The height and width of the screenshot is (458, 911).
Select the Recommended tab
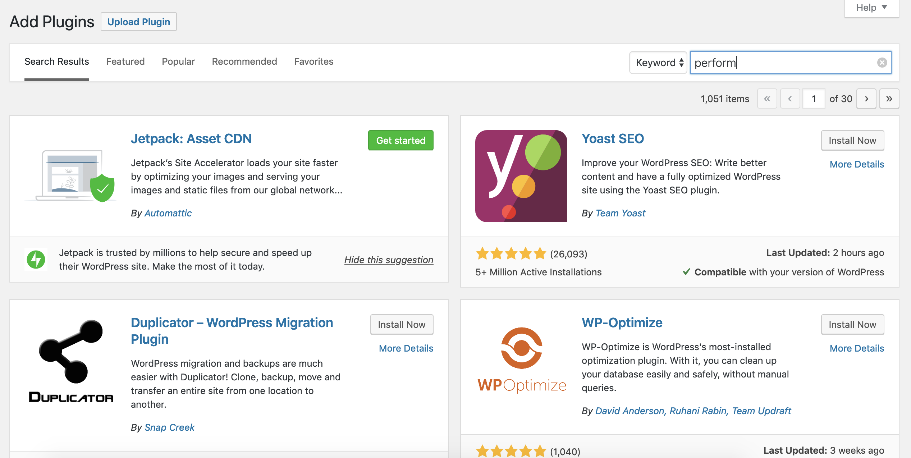(x=244, y=61)
